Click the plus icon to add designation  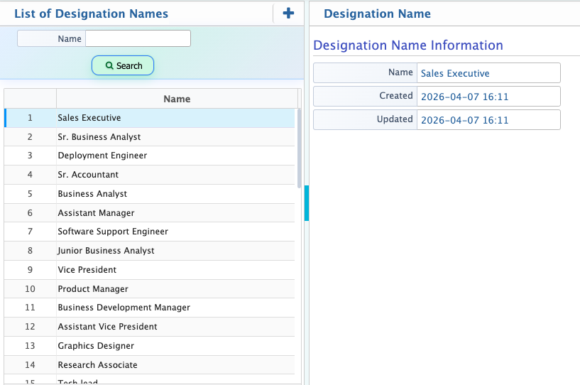(x=288, y=13)
